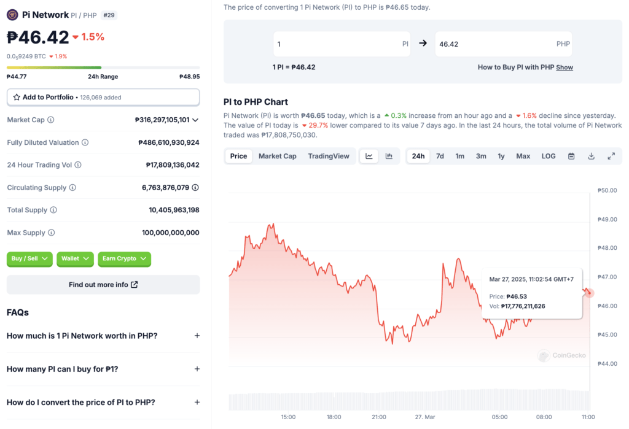Click the ₱17,776,211,626 volume in chart tooltip
The width and height of the screenshot is (629, 429).
pyautogui.click(x=523, y=306)
